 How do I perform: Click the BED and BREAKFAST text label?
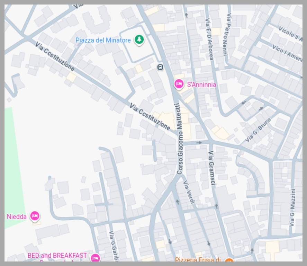click(x=57, y=256)
